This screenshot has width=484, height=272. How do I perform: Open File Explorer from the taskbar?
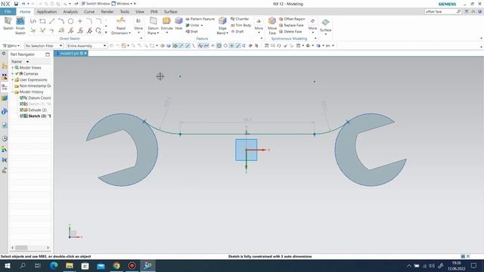coord(70,266)
